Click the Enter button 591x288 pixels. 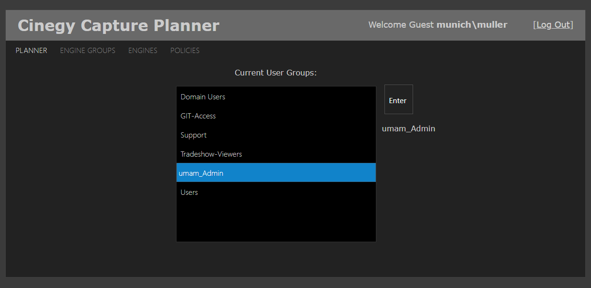point(398,99)
